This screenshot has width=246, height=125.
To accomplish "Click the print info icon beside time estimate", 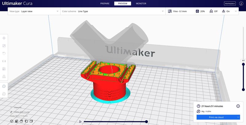I will [x=238, y=106].
